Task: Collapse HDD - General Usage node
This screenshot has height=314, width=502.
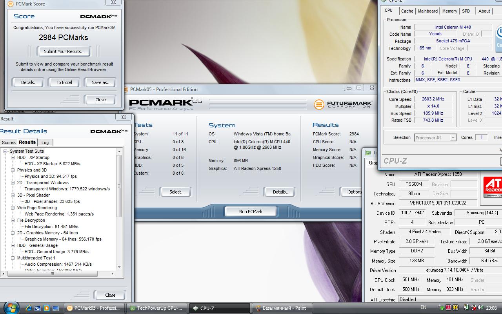Action: (13, 245)
